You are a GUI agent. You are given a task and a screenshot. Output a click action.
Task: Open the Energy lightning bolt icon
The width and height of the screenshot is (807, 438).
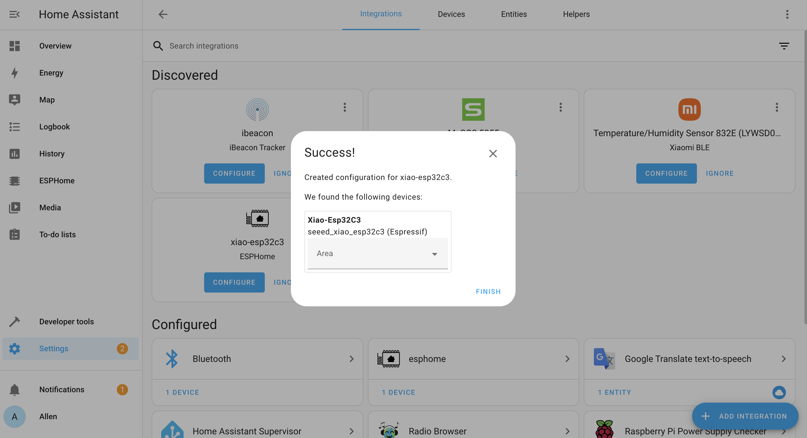14,73
